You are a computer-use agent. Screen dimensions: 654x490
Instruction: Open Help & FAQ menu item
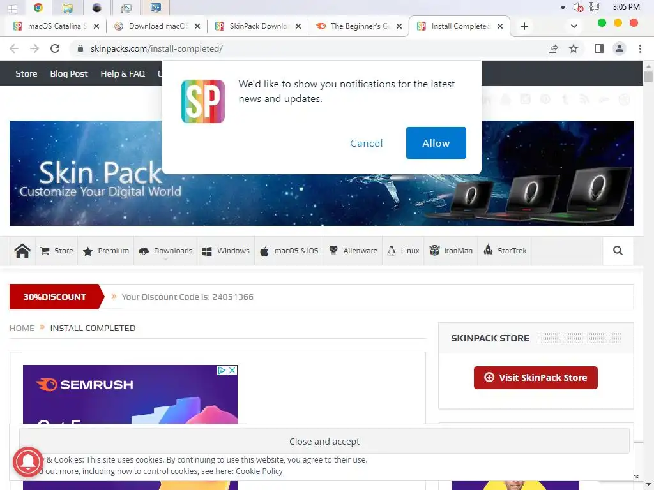pyautogui.click(x=123, y=74)
